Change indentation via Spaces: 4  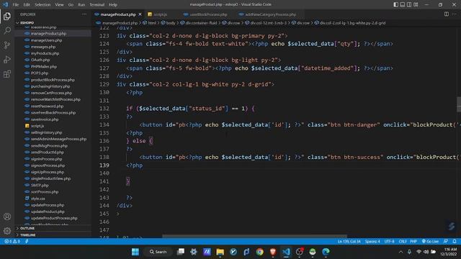point(372,242)
